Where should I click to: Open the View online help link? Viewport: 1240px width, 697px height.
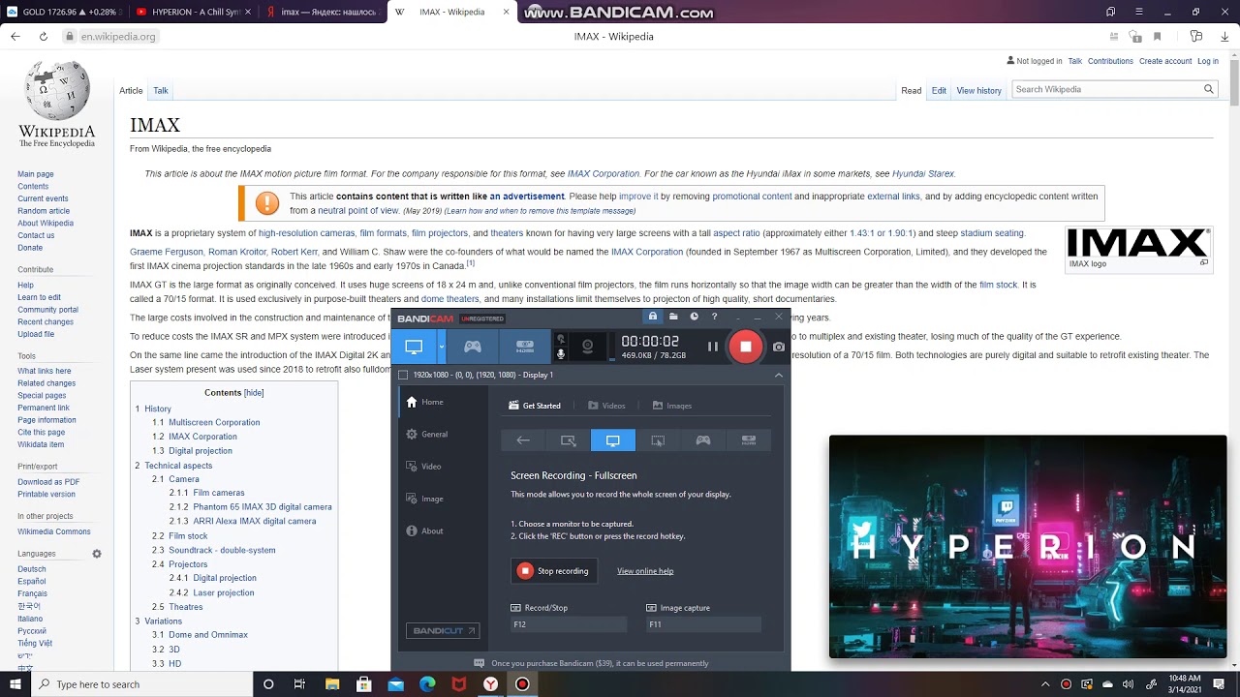(645, 571)
